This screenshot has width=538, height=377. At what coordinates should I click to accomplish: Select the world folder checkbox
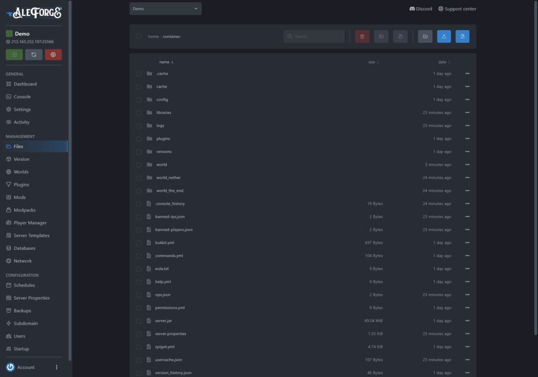(138, 164)
